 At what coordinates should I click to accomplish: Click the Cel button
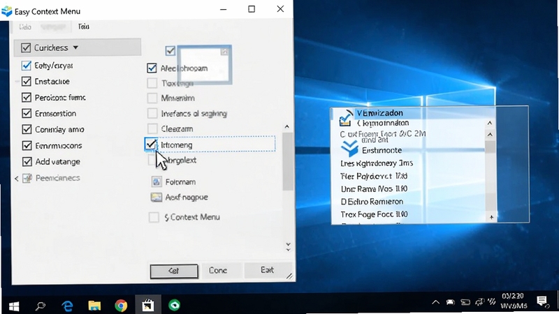pyautogui.click(x=174, y=271)
